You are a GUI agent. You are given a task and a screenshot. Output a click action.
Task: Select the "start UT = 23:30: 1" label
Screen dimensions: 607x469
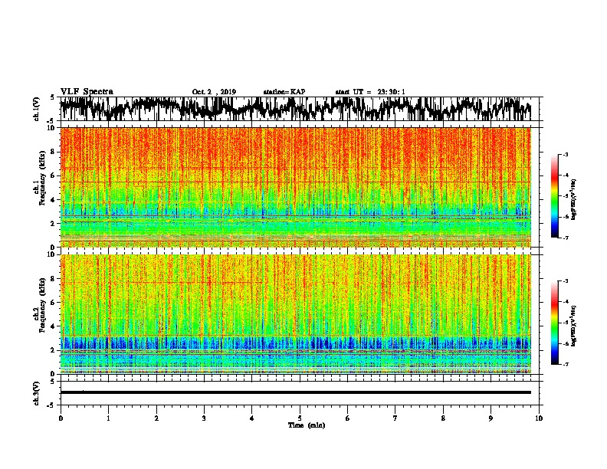(x=370, y=92)
